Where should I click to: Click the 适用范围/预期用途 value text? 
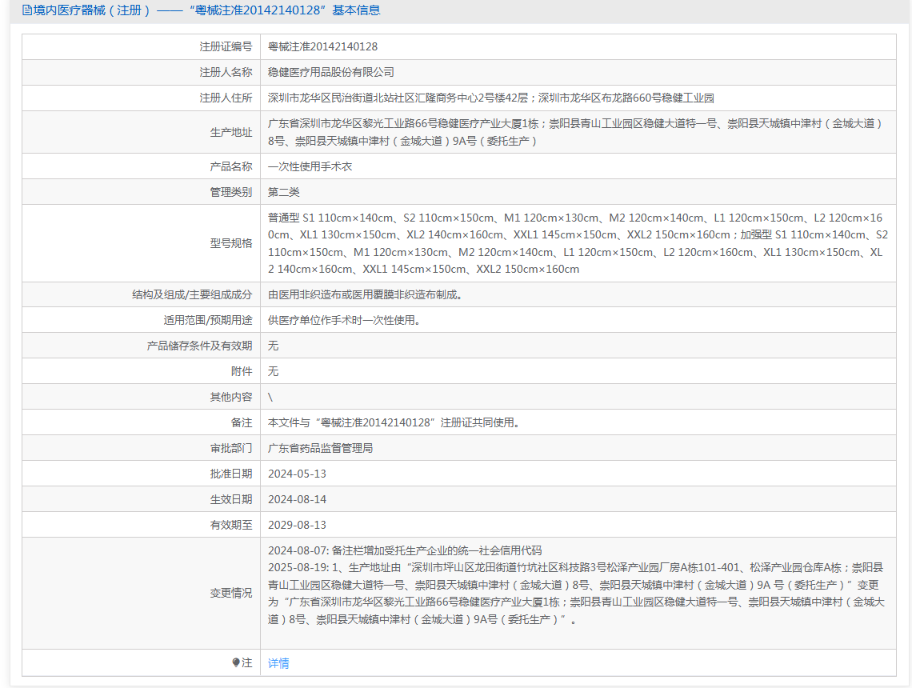[x=344, y=320]
